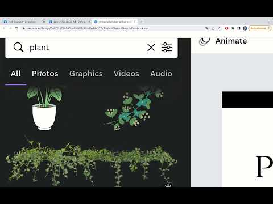Open the extensions puzzle piece icon
This screenshot has height=204, width=273.
(233, 28)
